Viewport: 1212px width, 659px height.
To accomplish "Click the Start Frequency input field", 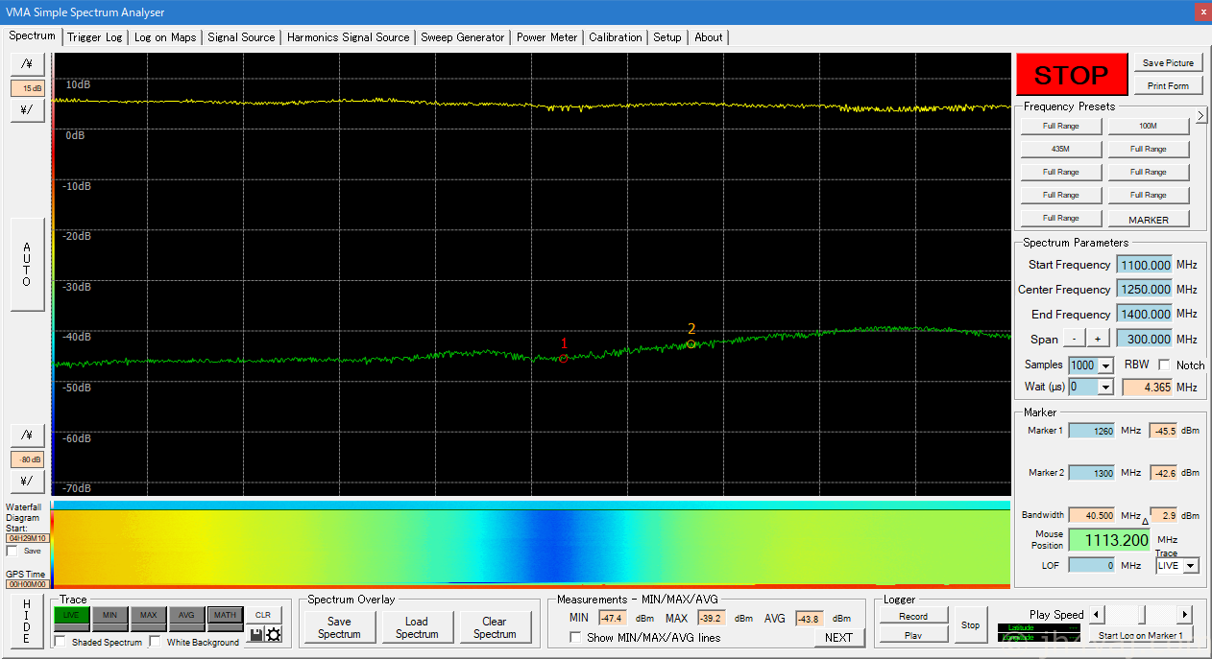I will point(1144,265).
